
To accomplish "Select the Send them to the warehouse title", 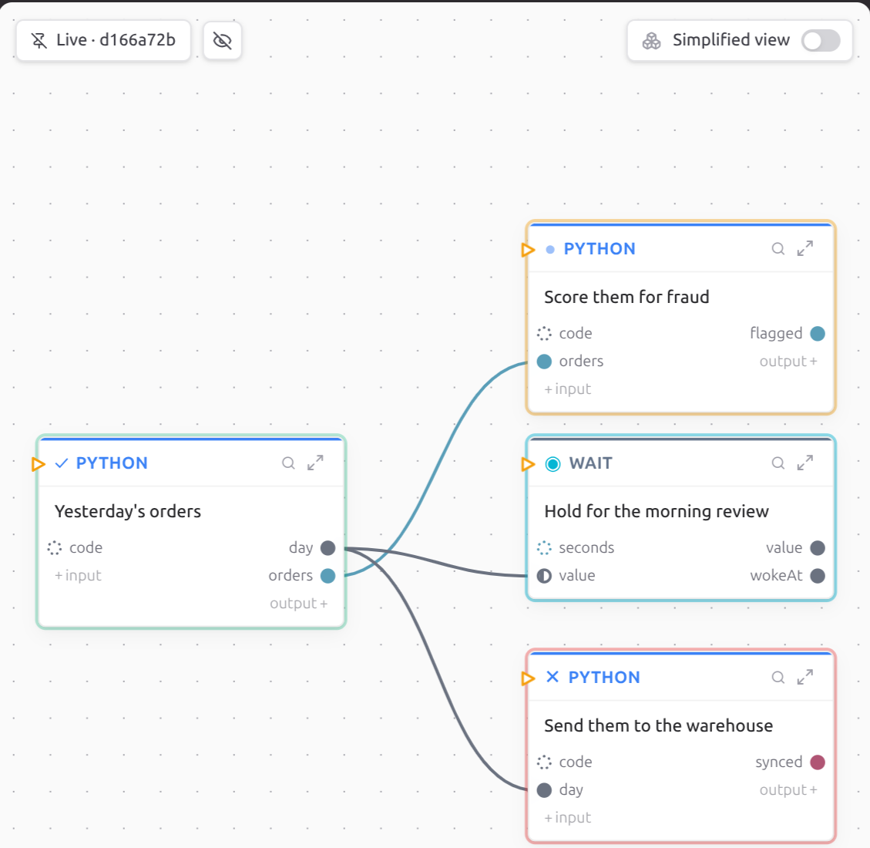I will tap(659, 725).
